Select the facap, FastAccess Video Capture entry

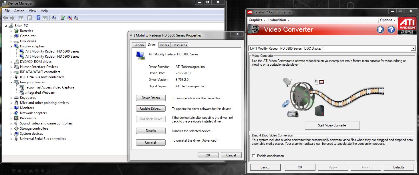point(50,87)
